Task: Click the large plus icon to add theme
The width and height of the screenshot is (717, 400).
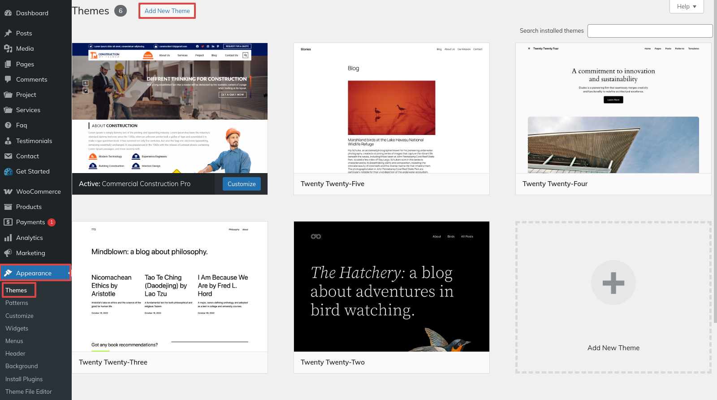Action: 613,283
